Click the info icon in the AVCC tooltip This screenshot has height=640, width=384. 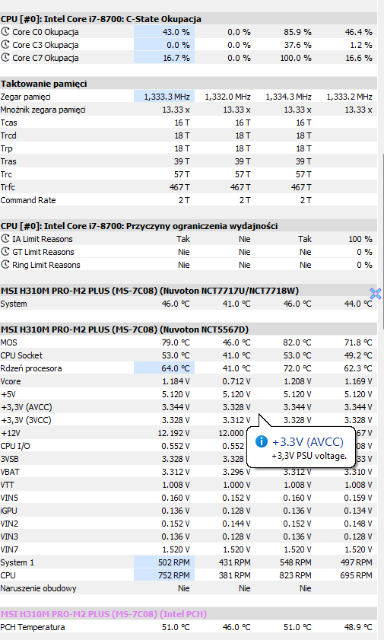click(262, 441)
